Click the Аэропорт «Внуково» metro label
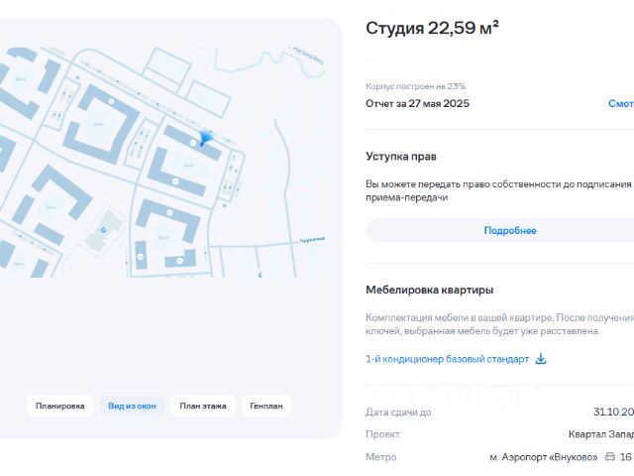Viewport: 634px width, 476px height. pyautogui.click(x=544, y=457)
